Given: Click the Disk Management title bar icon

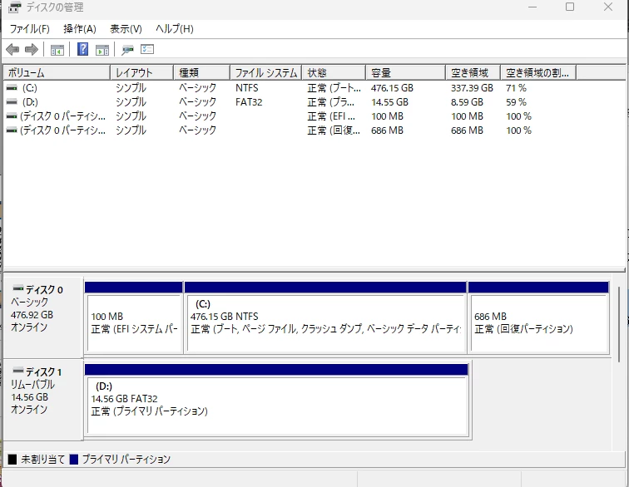Looking at the screenshot, I should (x=14, y=7).
